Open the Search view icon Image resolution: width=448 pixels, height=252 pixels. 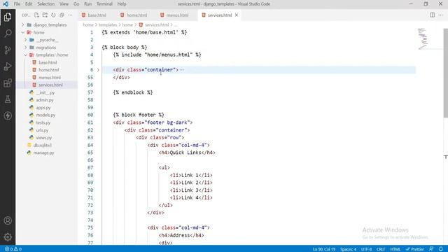8,34
